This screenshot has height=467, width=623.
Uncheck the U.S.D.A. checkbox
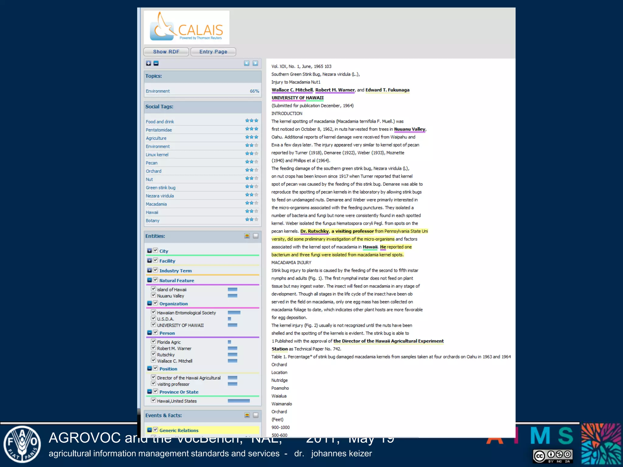(154, 318)
